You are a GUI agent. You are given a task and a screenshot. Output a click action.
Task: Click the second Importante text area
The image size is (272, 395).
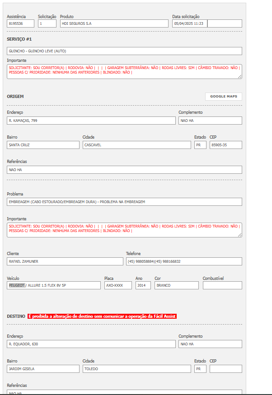pyautogui.click(x=124, y=230)
